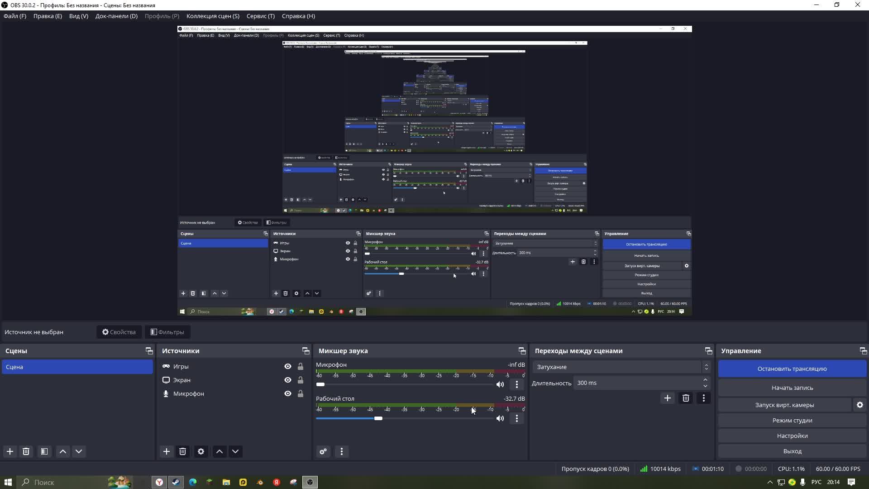Add a new source with plus icon
The image size is (869, 489).
[167, 451]
